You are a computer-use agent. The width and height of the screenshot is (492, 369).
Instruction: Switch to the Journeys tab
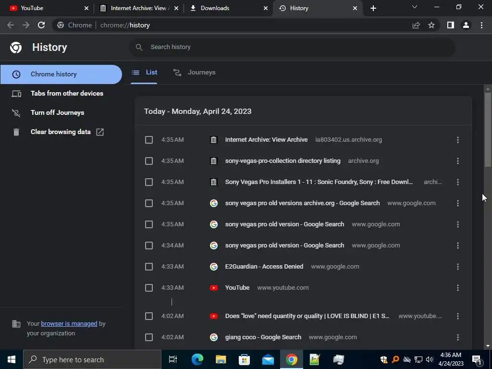[x=195, y=73]
